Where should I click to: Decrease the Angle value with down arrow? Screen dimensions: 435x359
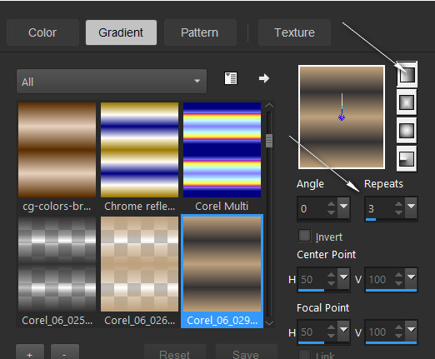point(331,212)
